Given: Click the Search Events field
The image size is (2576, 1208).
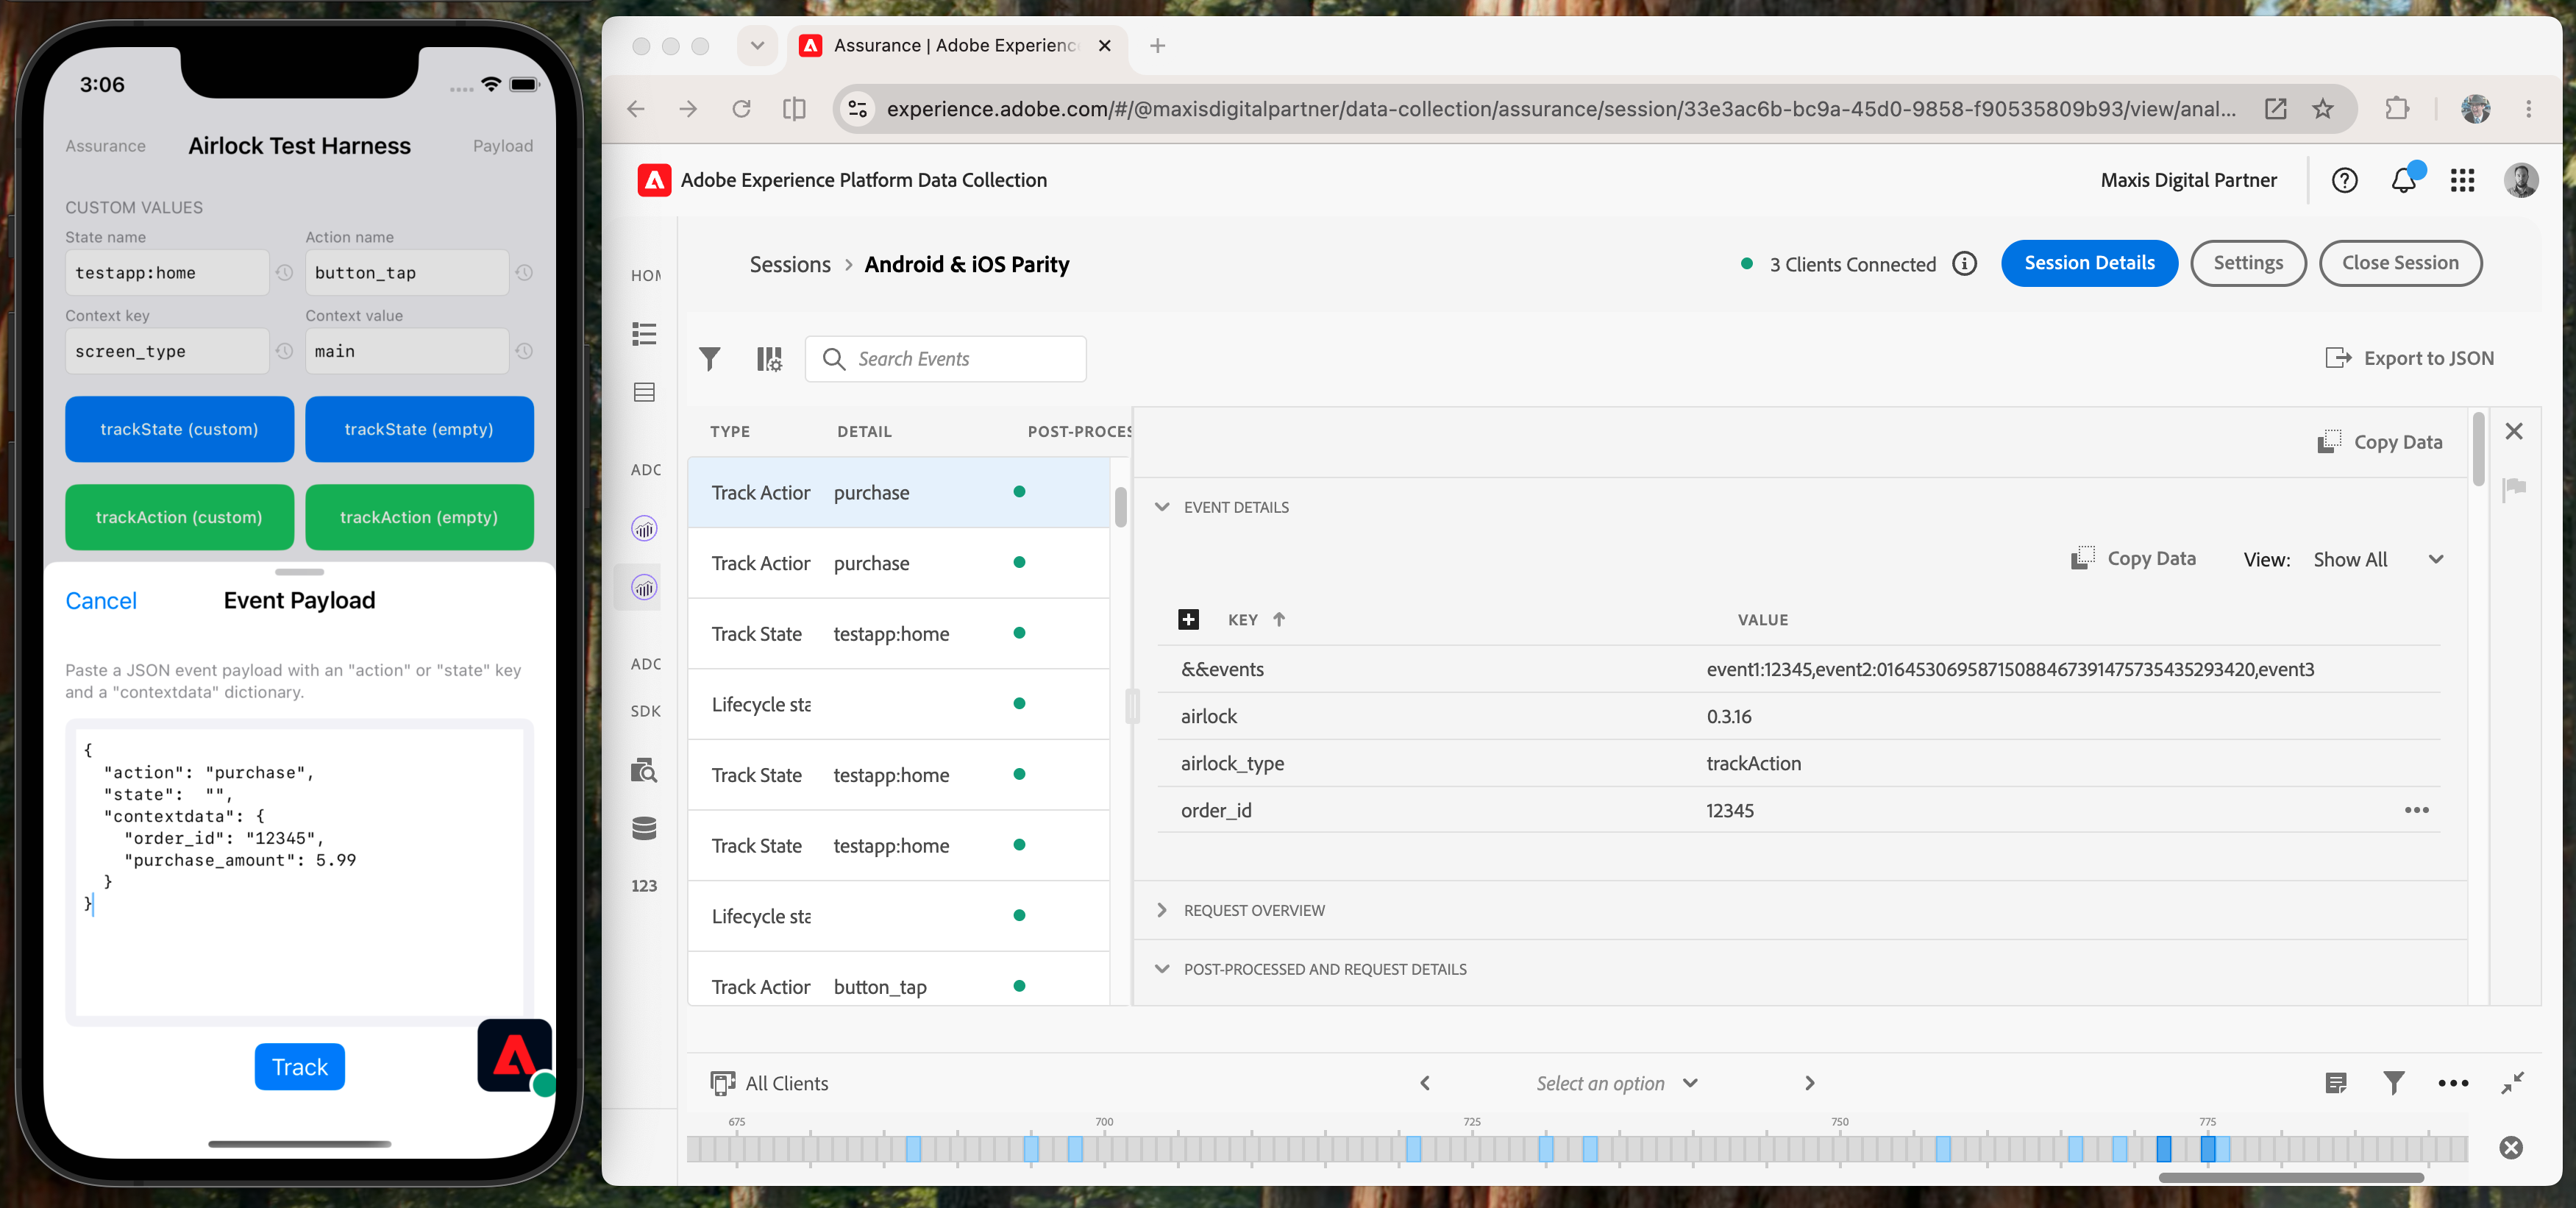Looking at the screenshot, I should coord(945,359).
